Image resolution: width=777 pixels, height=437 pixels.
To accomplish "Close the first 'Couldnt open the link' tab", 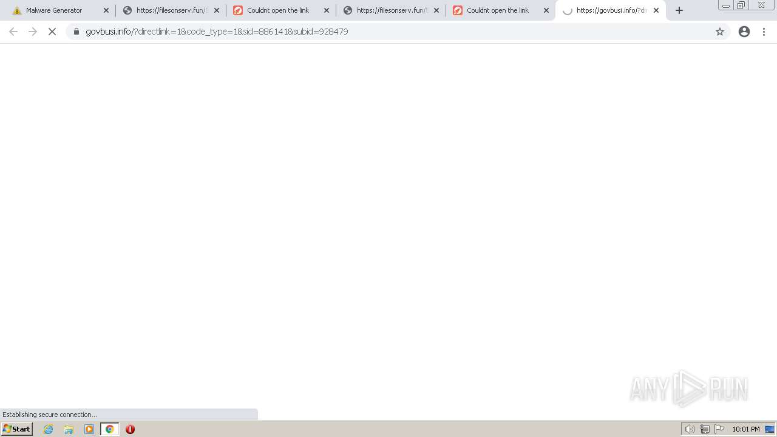I will [x=327, y=10].
